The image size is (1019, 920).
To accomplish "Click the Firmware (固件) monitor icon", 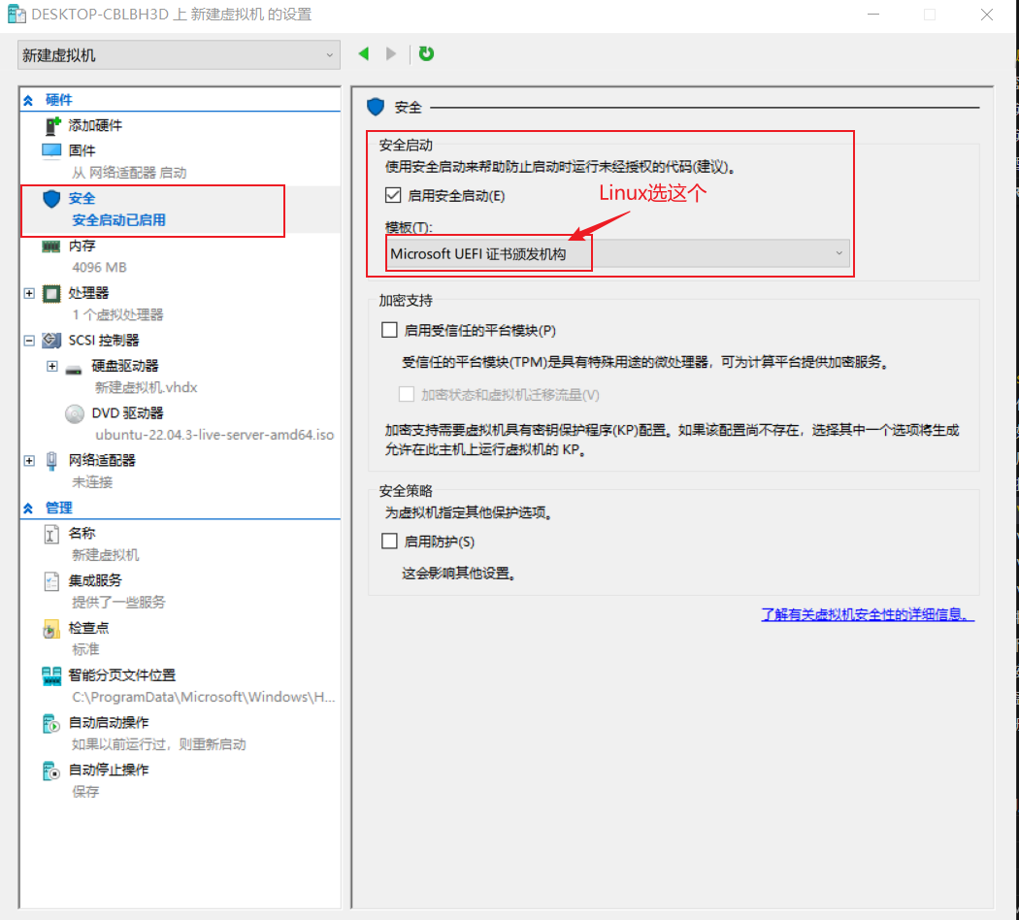I will coord(51,150).
